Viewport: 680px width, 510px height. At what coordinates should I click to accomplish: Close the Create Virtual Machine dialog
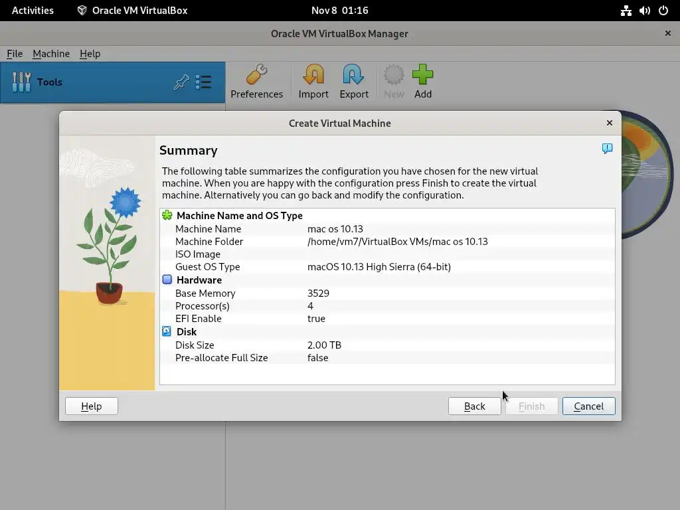pos(610,123)
